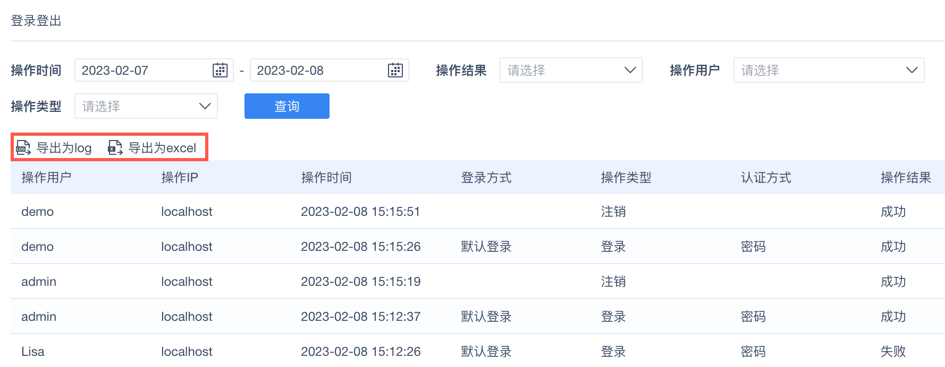Click the export as excel file icon
Viewport: 945px width, 367px height.
pos(115,148)
